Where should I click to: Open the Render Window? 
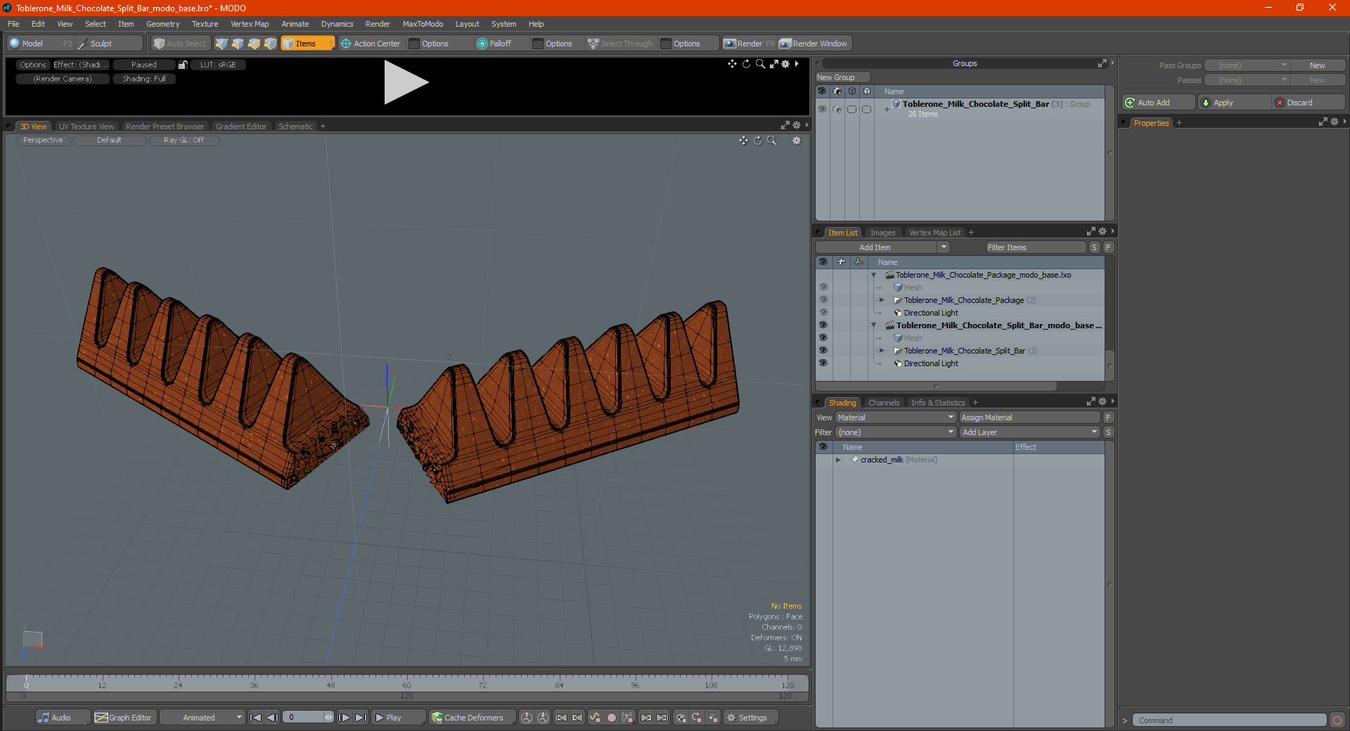click(x=814, y=44)
